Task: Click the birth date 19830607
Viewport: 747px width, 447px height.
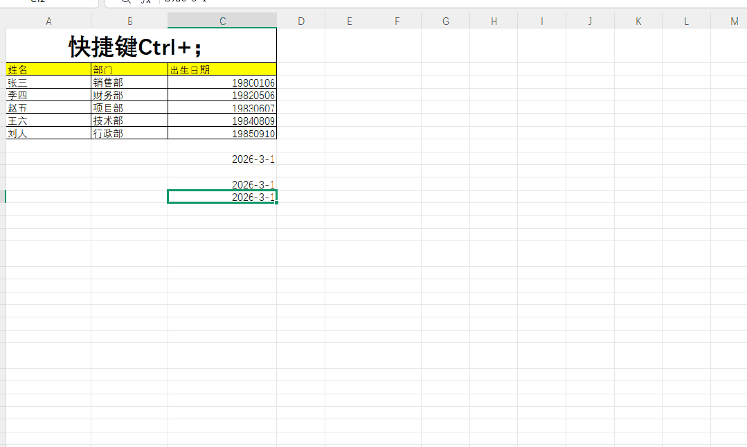Action: pos(222,108)
